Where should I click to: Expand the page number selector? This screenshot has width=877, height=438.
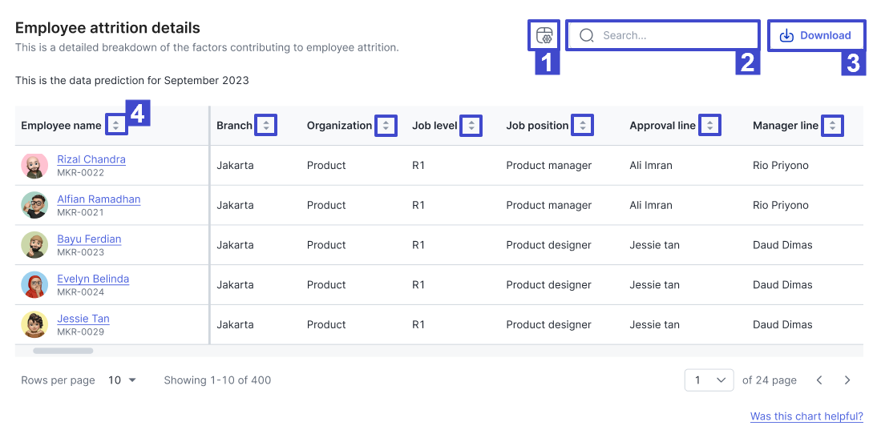709,380
